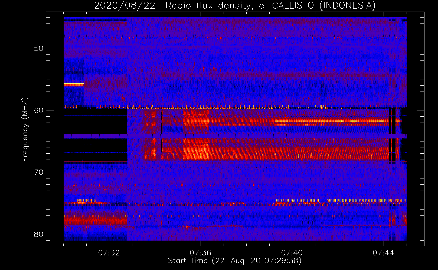Click the 60 MHz frequency tick label

click(39, 110)
